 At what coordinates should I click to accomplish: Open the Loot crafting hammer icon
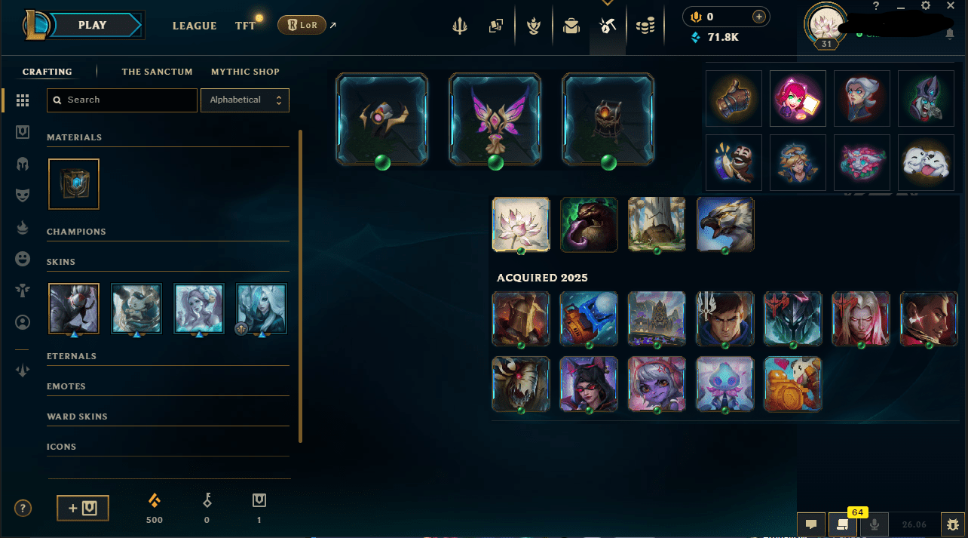(608, 26)
